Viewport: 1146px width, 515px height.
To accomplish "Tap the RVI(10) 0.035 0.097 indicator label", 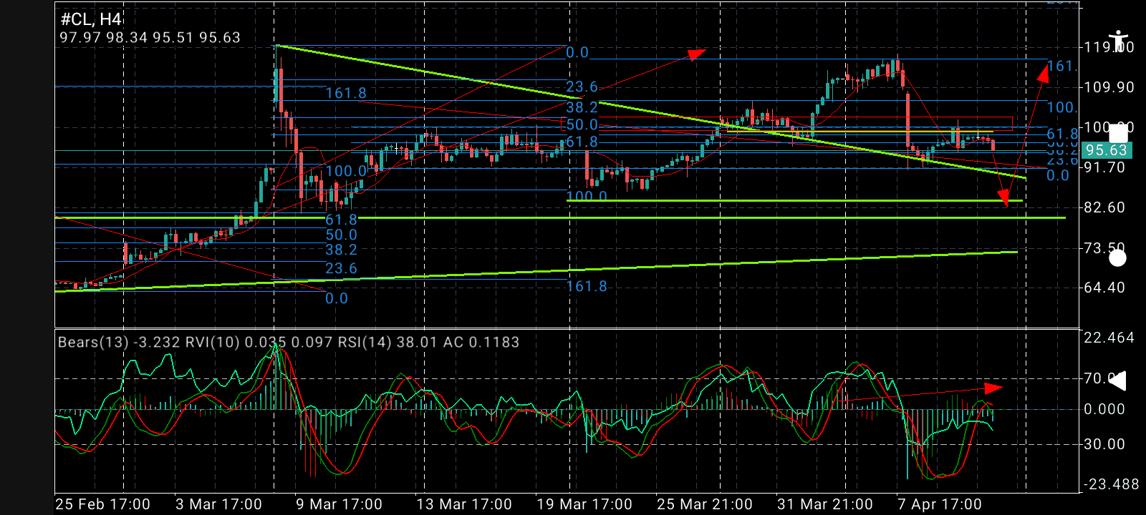I will [x=259, y=342].
